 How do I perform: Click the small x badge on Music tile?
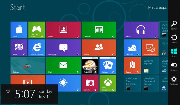(x=155, y=37)
